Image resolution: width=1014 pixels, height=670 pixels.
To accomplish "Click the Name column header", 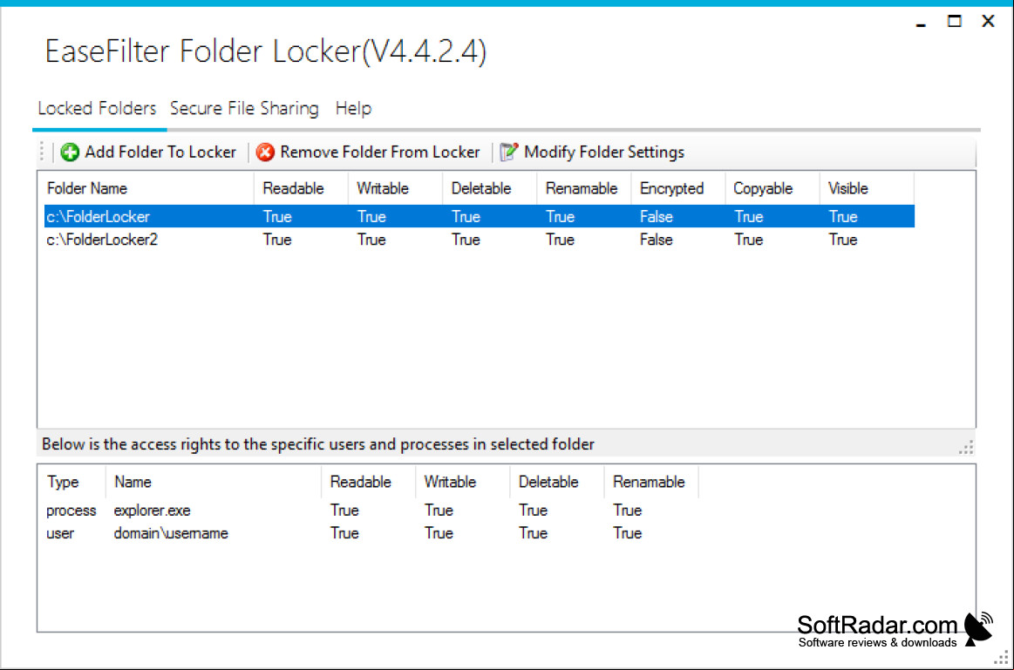I will point(214,481).
